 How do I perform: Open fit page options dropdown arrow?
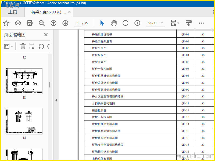click(x=178, y=23)
